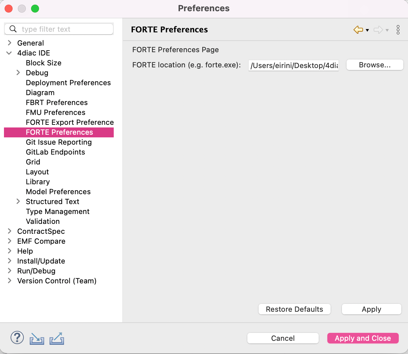Select Type Management item

tap(58, 211)
